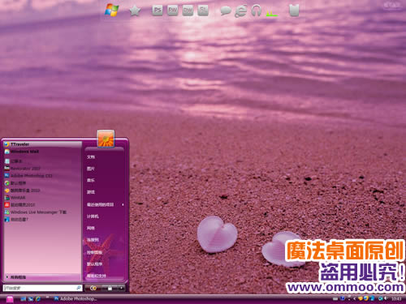406x304 pixels.
Task: Expand the 最近使用的项目 submenu arrow
Action: [x=123, y=204]
